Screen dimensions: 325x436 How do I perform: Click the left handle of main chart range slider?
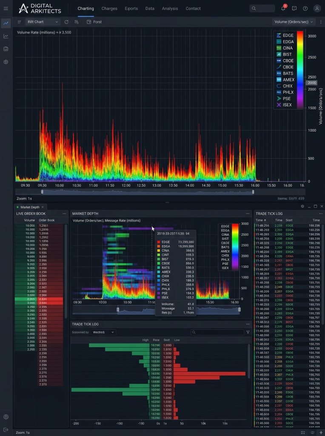coord(42,192)
